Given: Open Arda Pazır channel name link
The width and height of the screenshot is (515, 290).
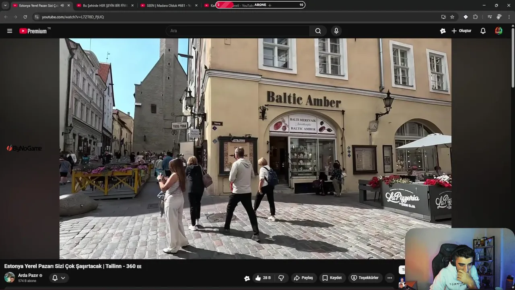Looking at the screenshot, I should click(x=28, y=275).
